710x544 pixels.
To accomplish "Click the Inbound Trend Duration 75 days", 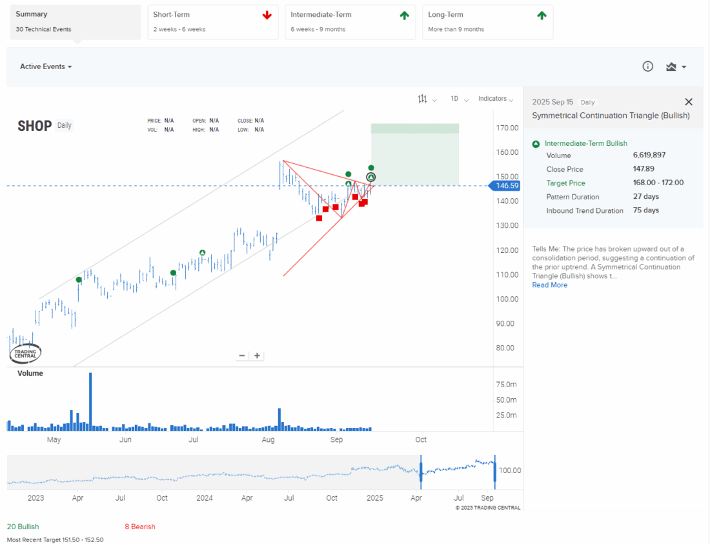I will pos(645,210).
